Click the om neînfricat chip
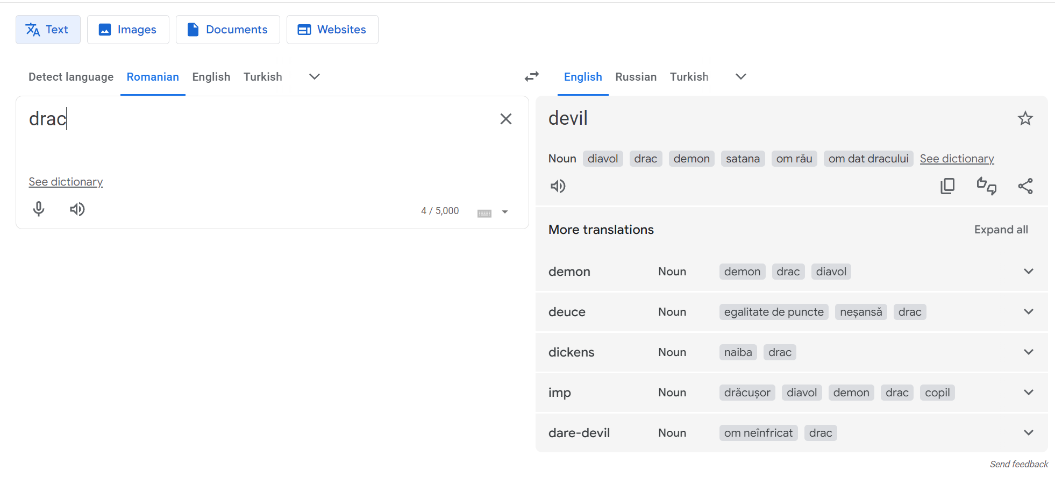Viewport: 1055px width, 477px height. (758, 433)
